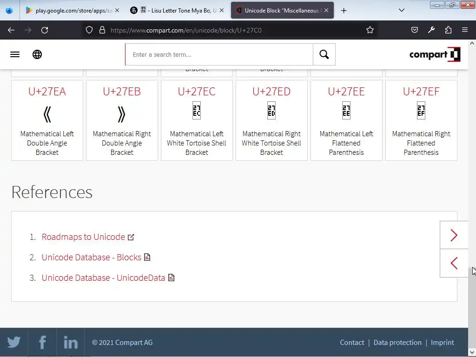Viewport: 476px width, 357px height.
Task: Open compart's Facebook page
Action: (42, 343)
